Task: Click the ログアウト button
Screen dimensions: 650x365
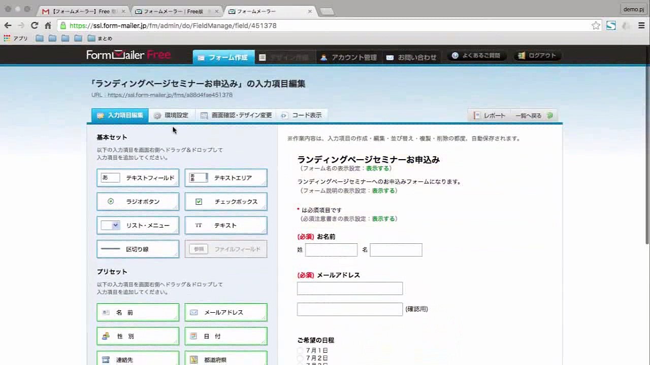Action: [x=538, y=56]
